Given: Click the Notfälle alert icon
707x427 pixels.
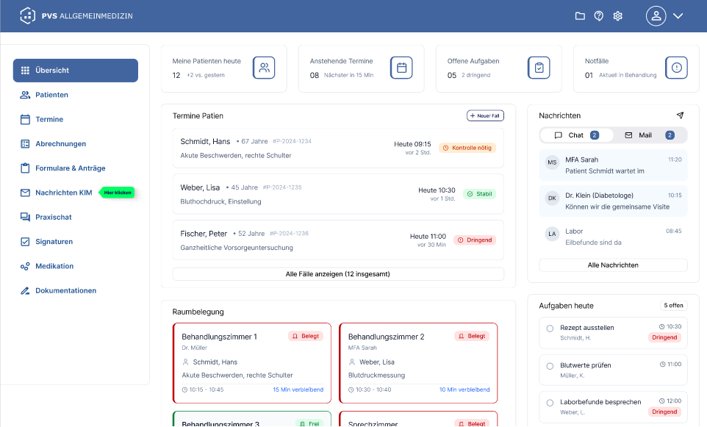Looking at the screenshot, I should (x=676, y=68).
